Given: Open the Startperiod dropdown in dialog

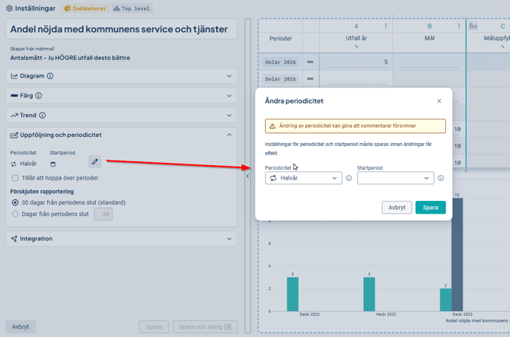Looking at the screenshot, I should (x=396, y=178).
